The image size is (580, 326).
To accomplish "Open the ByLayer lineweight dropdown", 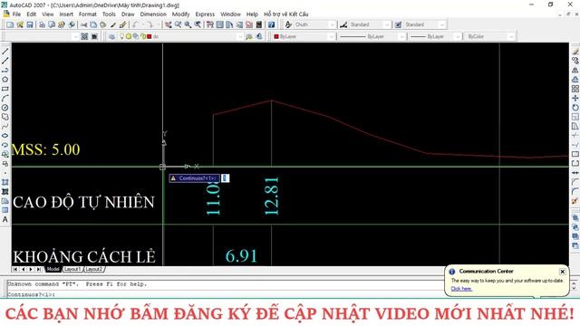I will click(x=435, y=36).
